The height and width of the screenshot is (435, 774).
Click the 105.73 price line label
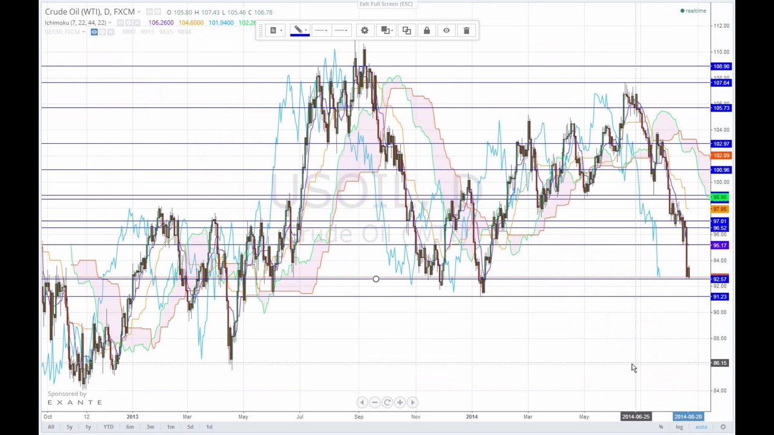click(x=721, y=108)
